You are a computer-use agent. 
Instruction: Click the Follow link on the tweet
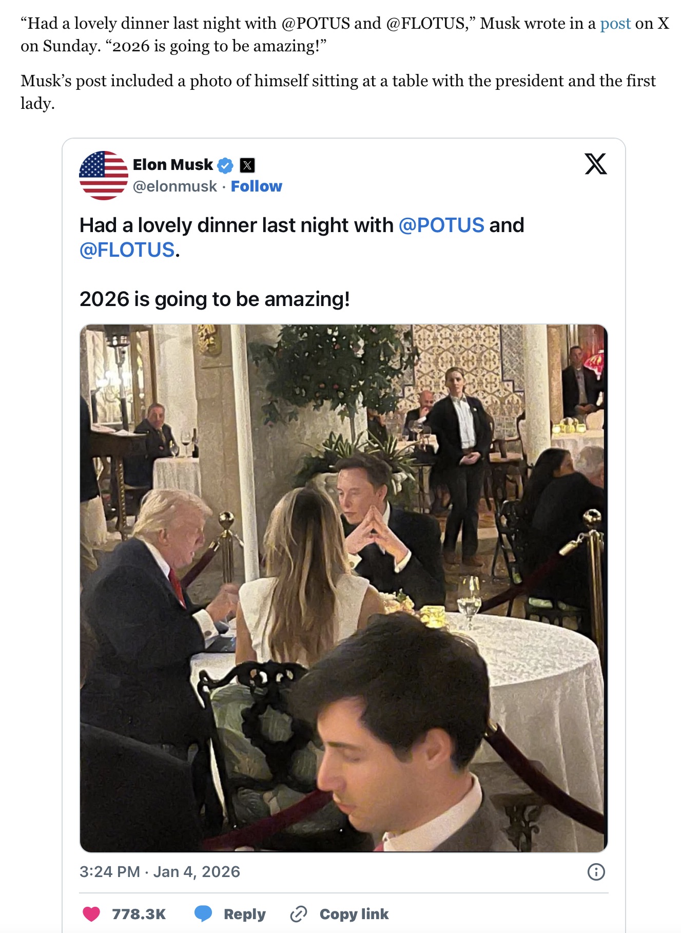coord(257,186)
